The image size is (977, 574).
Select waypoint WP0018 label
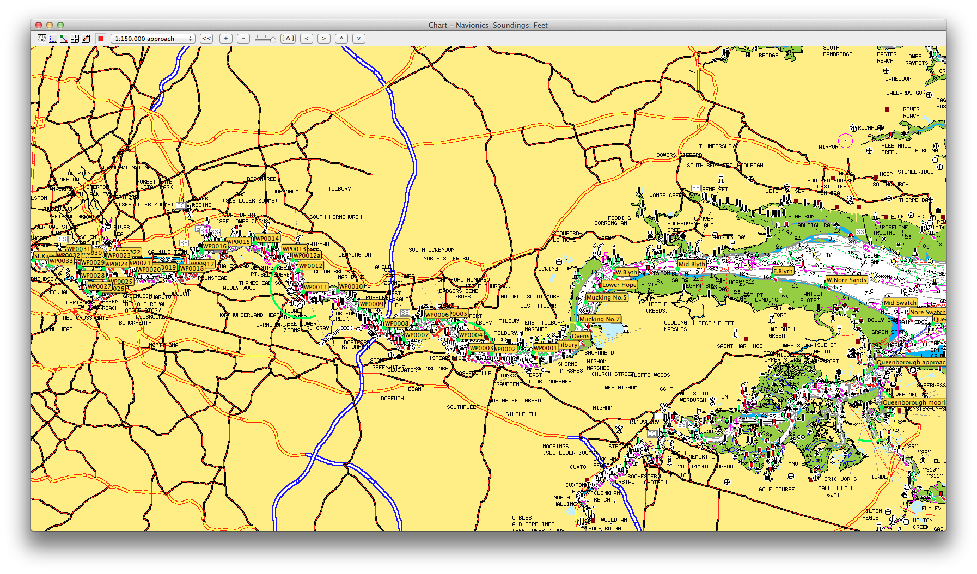[192, 268]
